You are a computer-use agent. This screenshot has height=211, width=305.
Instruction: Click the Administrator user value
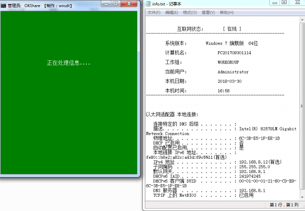233,72
